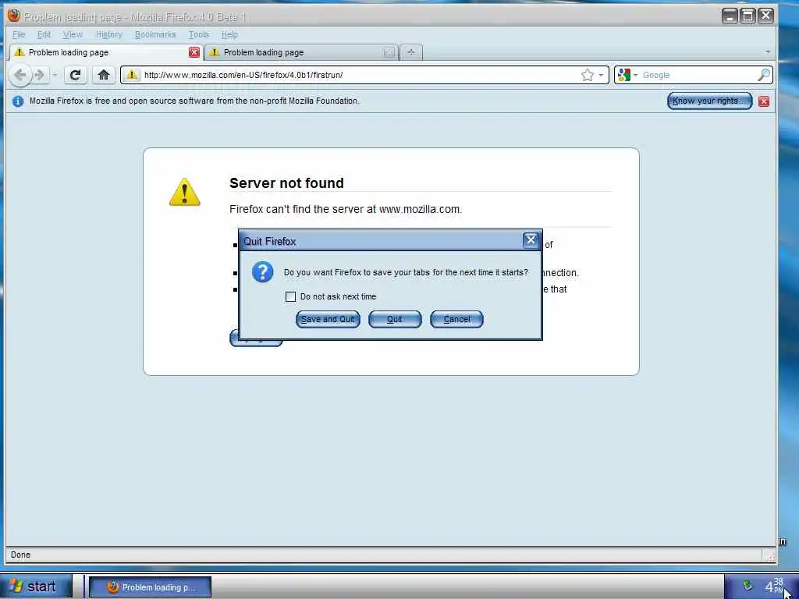Go to the Home page
Image resolution: width=799 pixels, height=599 pixels.
[x=104, y=76]
